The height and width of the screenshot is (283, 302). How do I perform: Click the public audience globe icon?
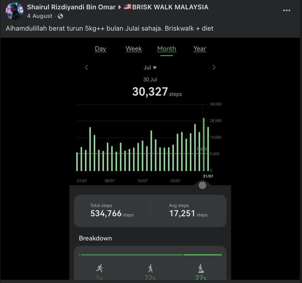(60, 16)
